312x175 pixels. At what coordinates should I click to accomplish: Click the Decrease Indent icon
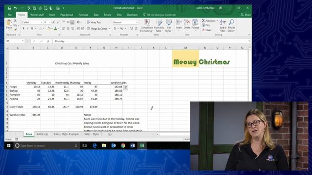click(x=78, y=29)
